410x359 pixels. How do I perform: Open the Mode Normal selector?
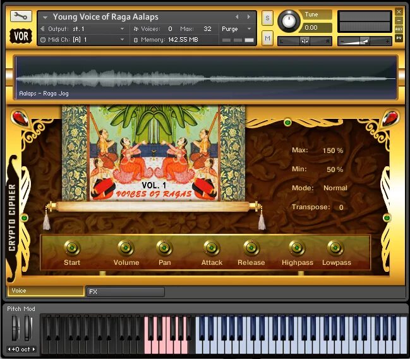[x=335, y=188]
